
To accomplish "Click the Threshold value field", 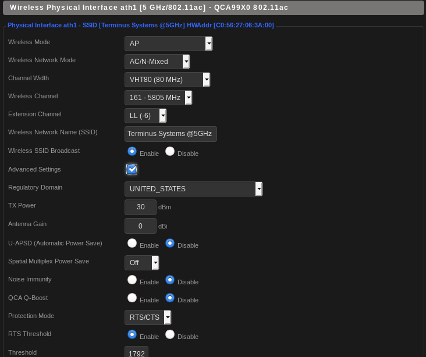I will [136, 352].
